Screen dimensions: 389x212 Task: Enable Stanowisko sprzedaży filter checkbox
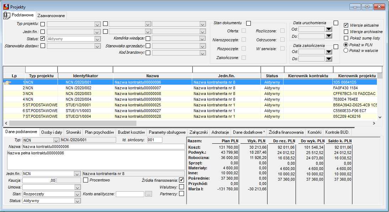pyautogui.click(x=148, y=46)
